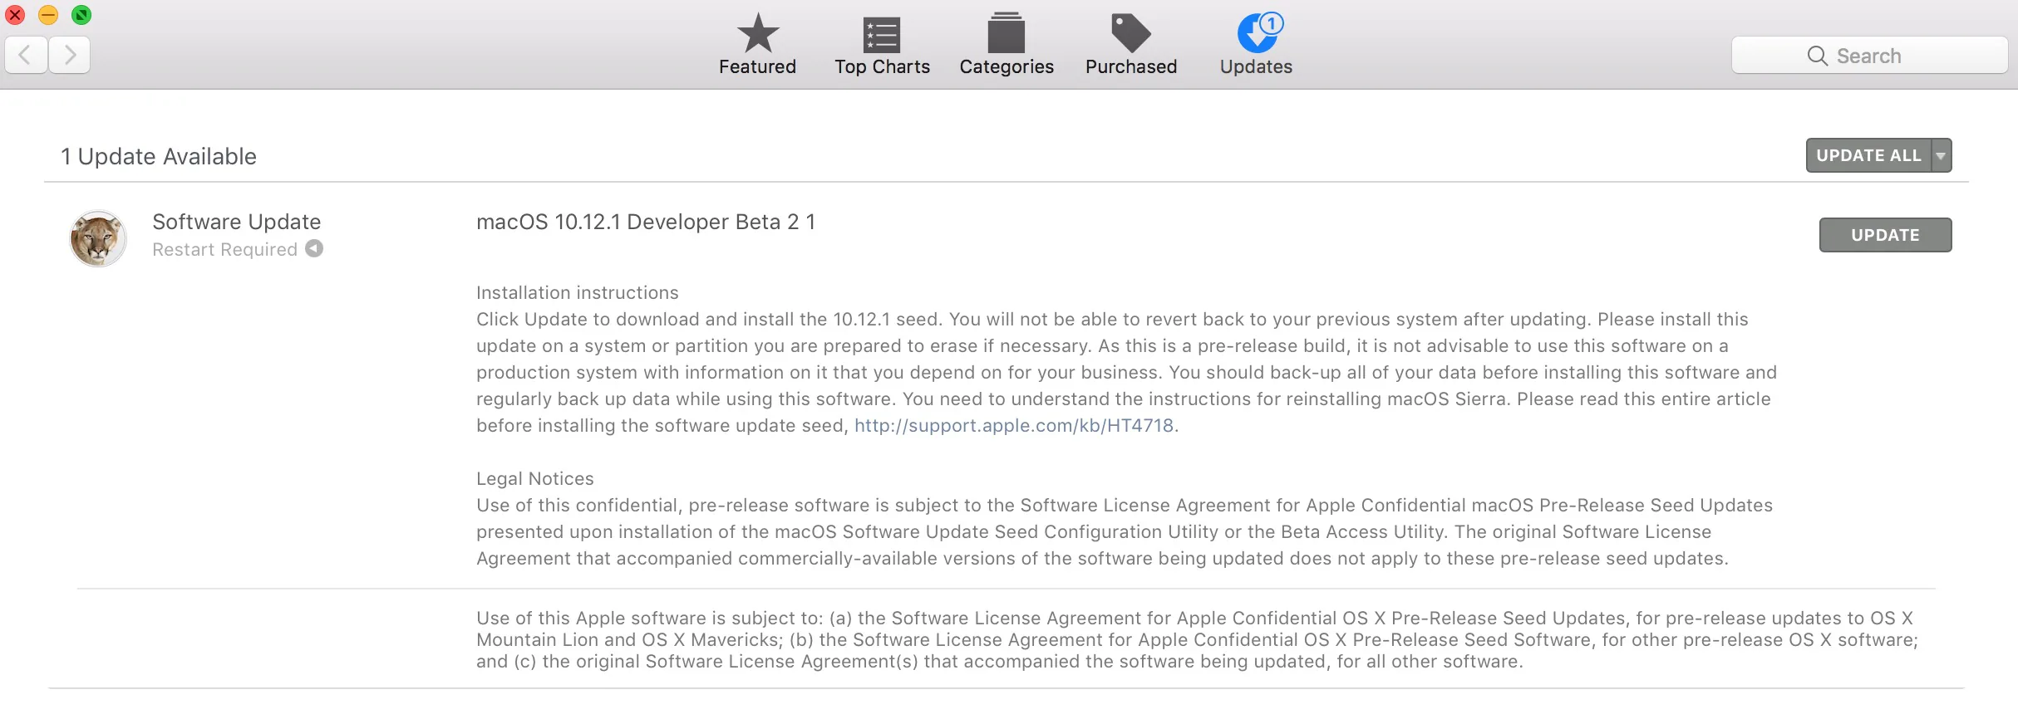Select the Categories tab label

pos(1007,66)
